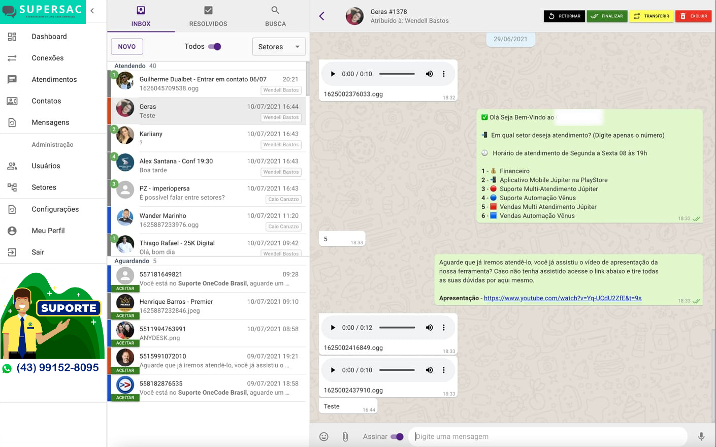
Task: Collapse the sidebar with the chevron
Action: 92,11
